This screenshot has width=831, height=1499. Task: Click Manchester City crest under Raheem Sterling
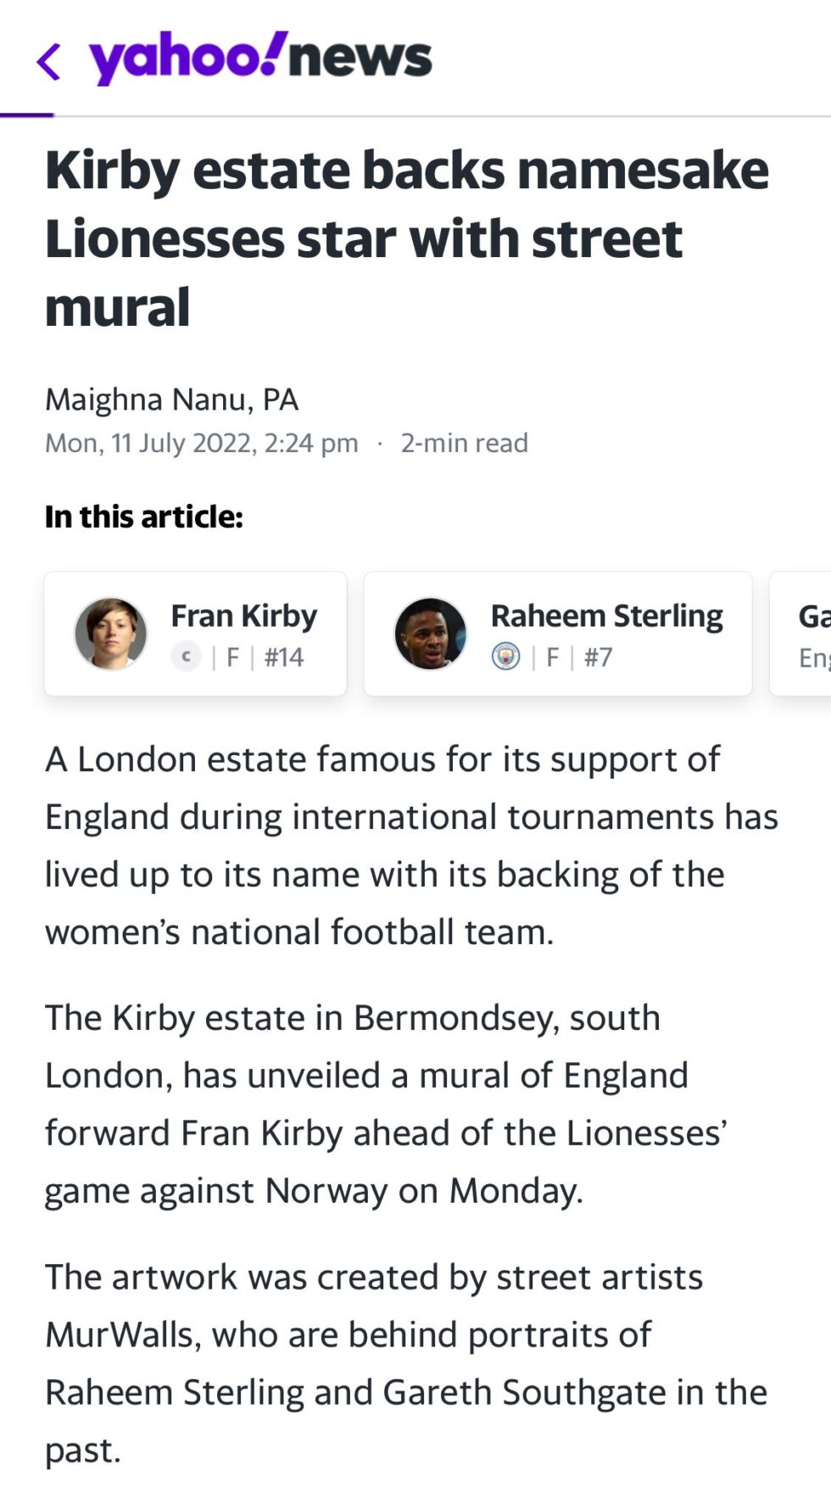[x=506, y=657]
